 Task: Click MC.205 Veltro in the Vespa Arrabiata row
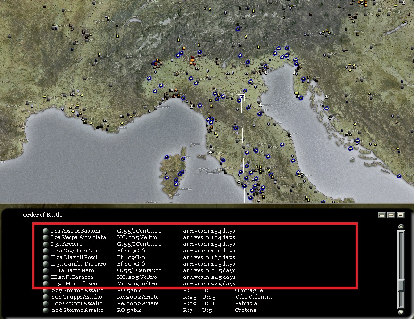click(x=137, y=237)
